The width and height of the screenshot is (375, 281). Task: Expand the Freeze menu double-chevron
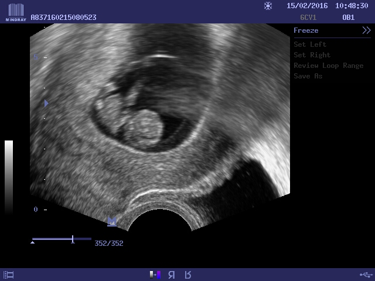366,30
